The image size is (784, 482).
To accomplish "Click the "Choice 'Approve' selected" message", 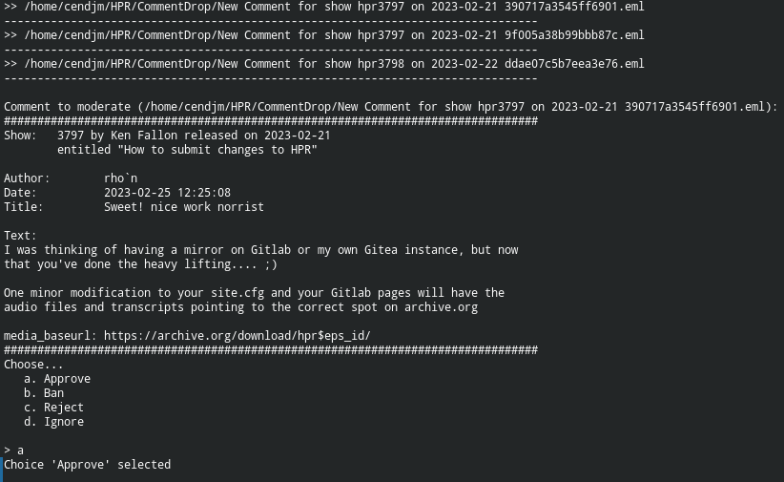I will coord(87,465).
